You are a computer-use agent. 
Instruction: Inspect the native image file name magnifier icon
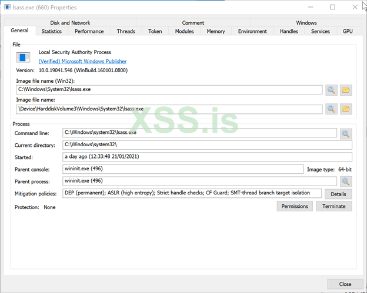point(331,109)
